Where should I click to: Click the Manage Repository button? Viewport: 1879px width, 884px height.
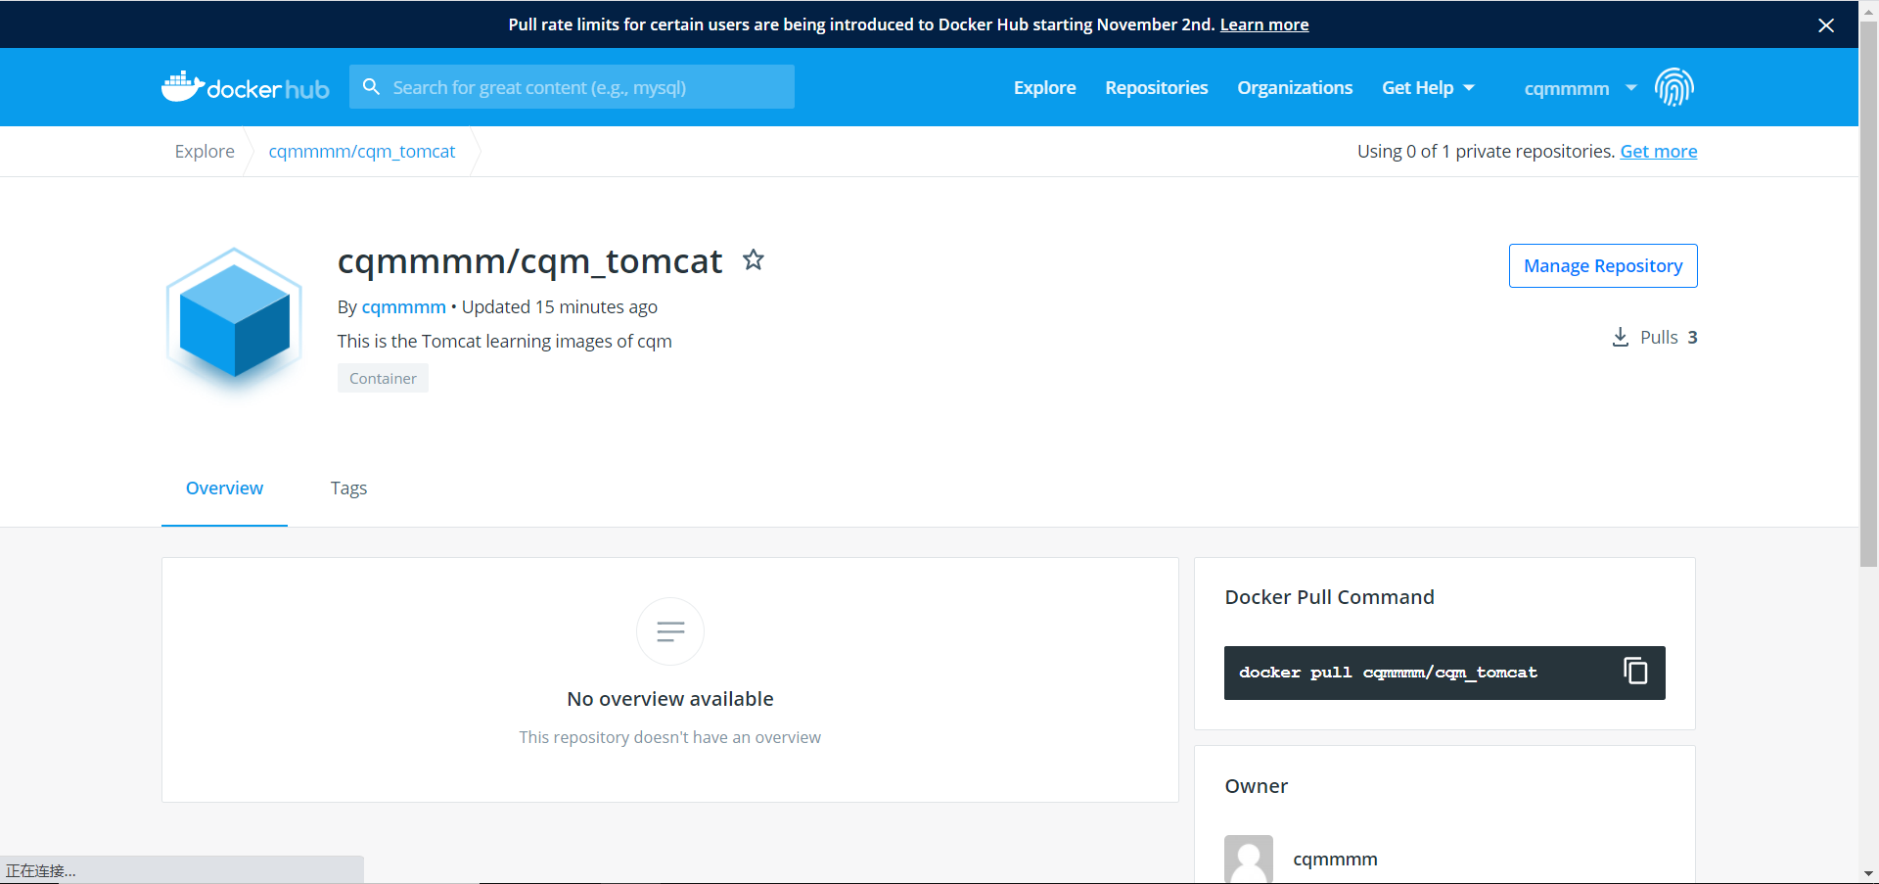tap(1603, 265)
